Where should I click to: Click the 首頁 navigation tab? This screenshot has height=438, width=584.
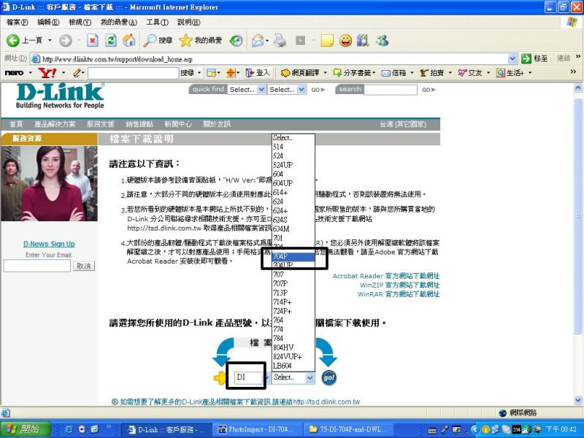15,124
